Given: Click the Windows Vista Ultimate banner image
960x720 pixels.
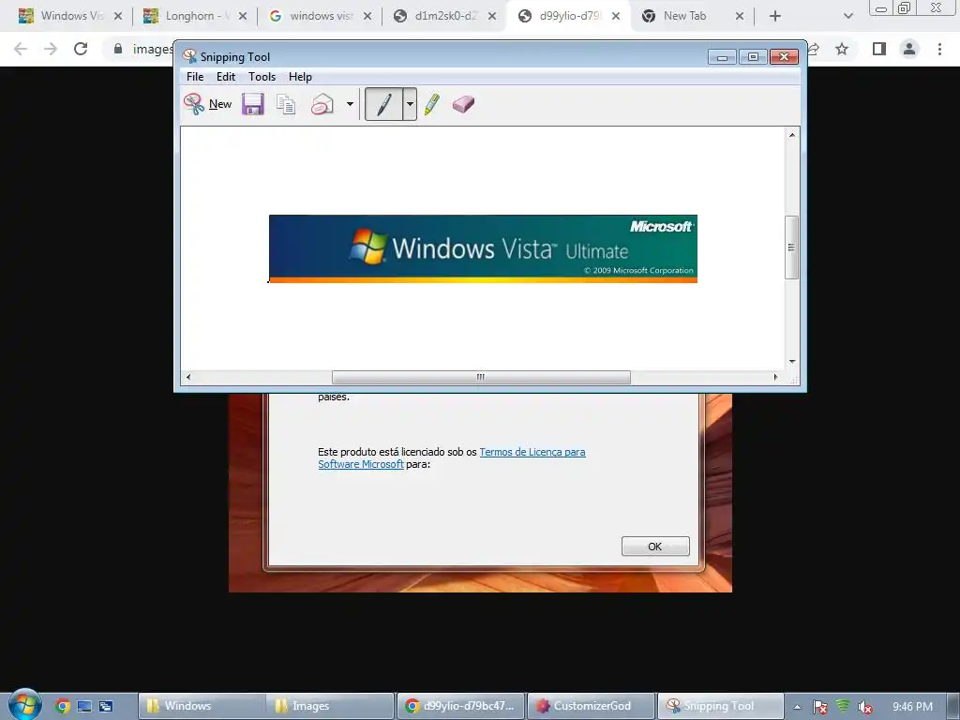Looking at the screenshot, I should [483, 248].
